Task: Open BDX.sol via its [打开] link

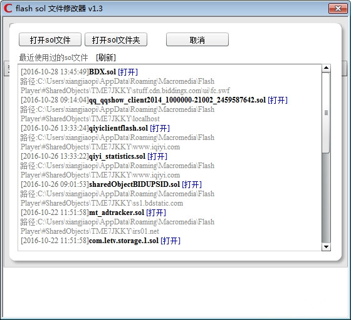Action: [128, 72]
